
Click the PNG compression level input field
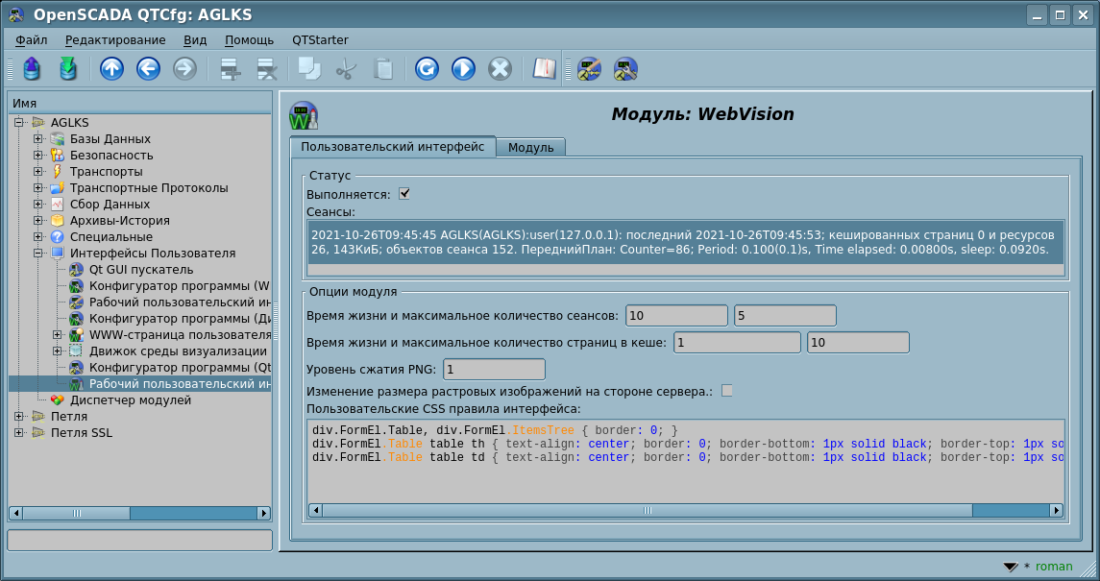494,370
